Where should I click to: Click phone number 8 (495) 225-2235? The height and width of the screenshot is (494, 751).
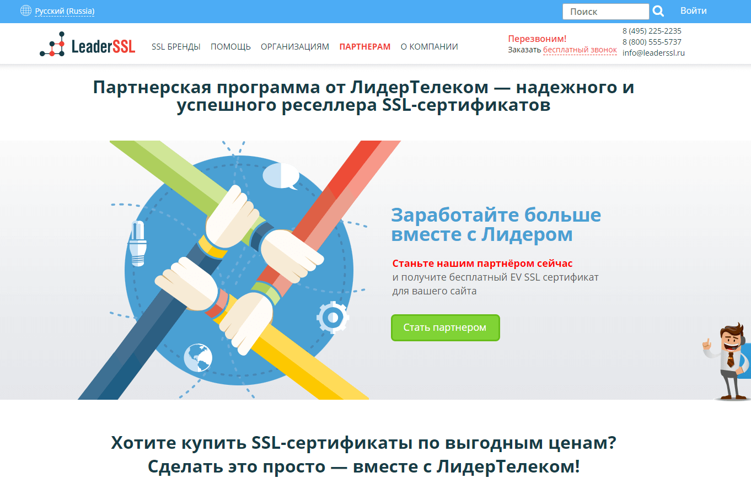pos(652,31)
